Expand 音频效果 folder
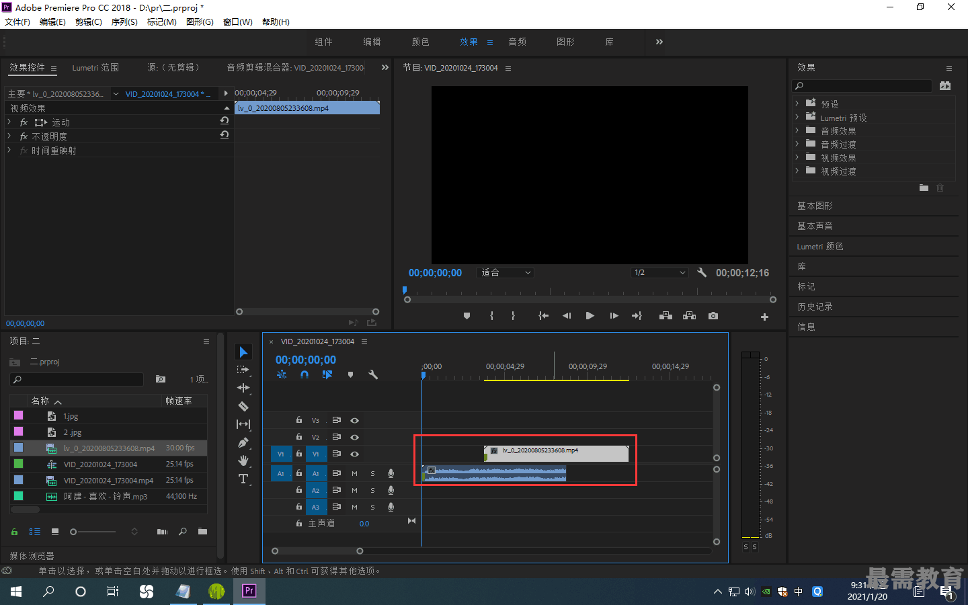The image size is (968, 605). 797,130
